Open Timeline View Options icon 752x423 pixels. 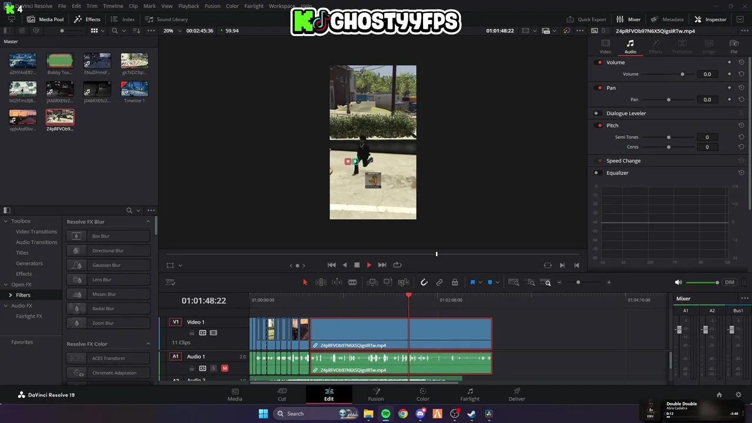click(x=171, y=283)
